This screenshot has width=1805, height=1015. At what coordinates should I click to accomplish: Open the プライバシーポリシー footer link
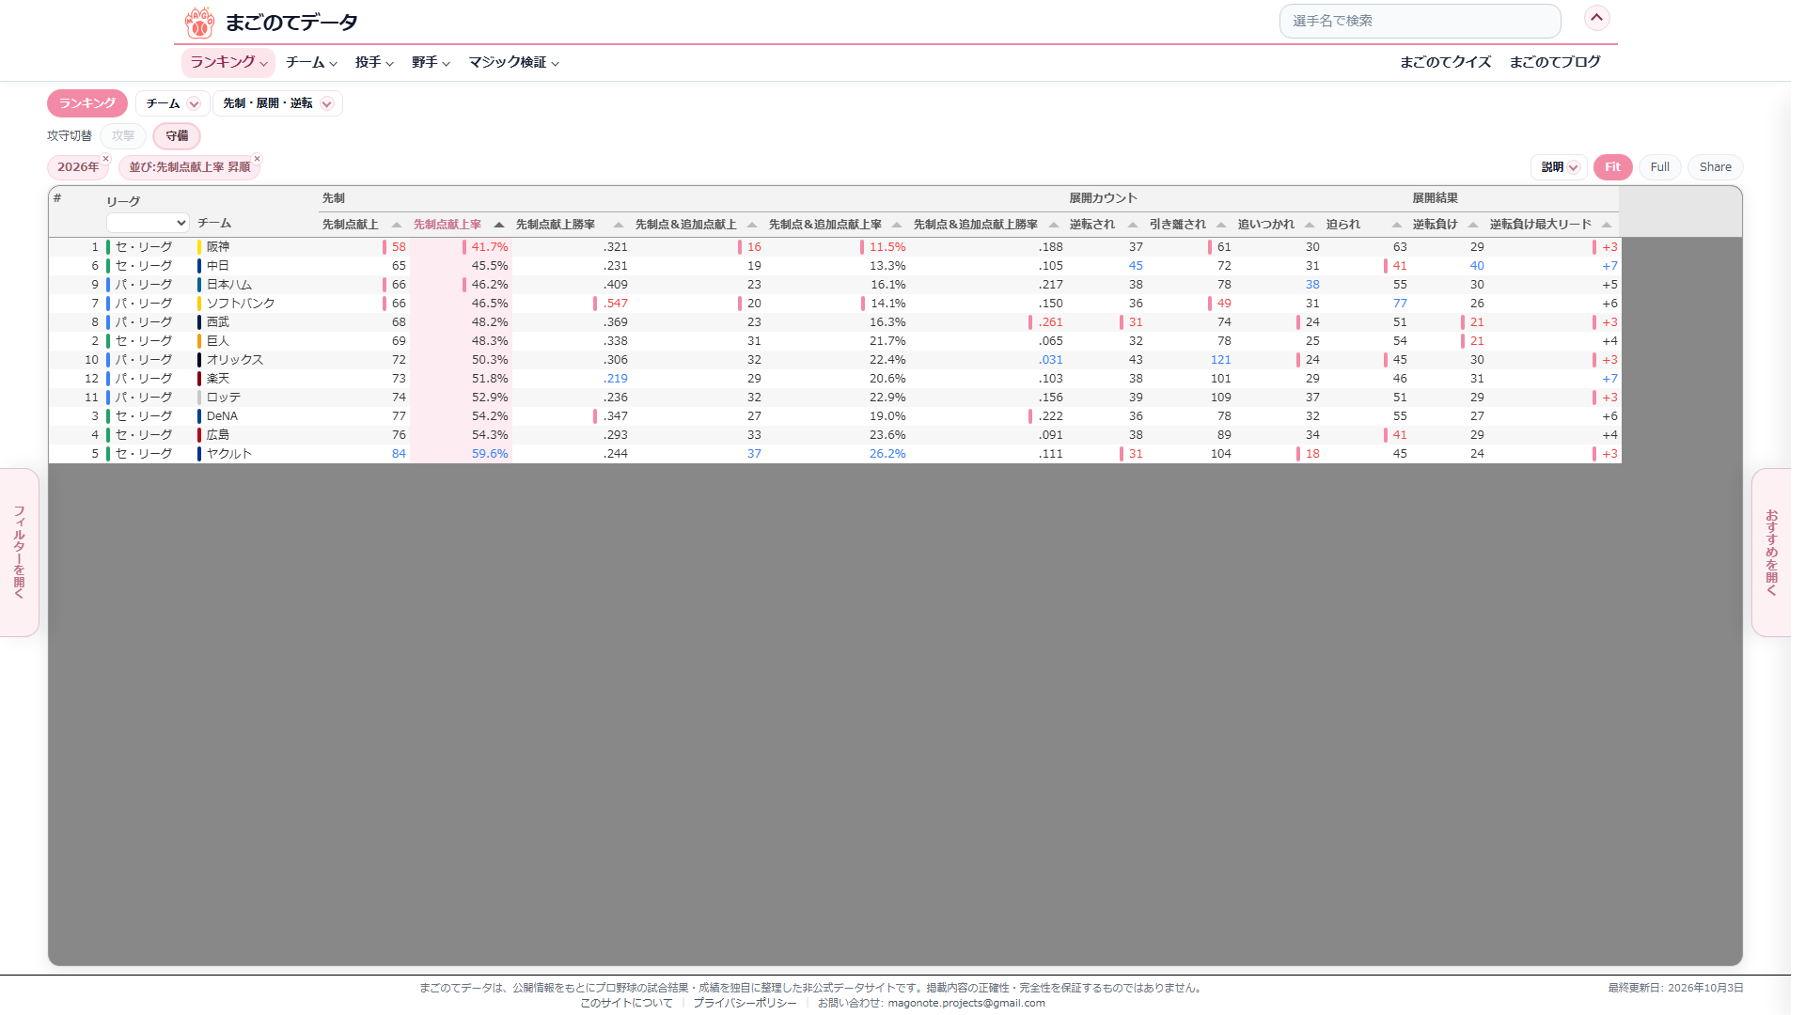tap(745, 1003)
